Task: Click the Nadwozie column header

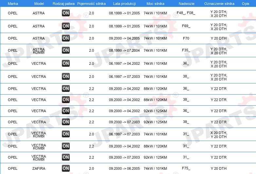Action: [187, 4]
